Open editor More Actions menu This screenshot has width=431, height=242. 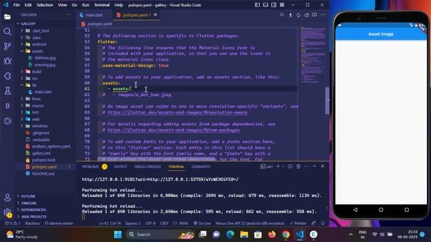click(x=323, y=15)
